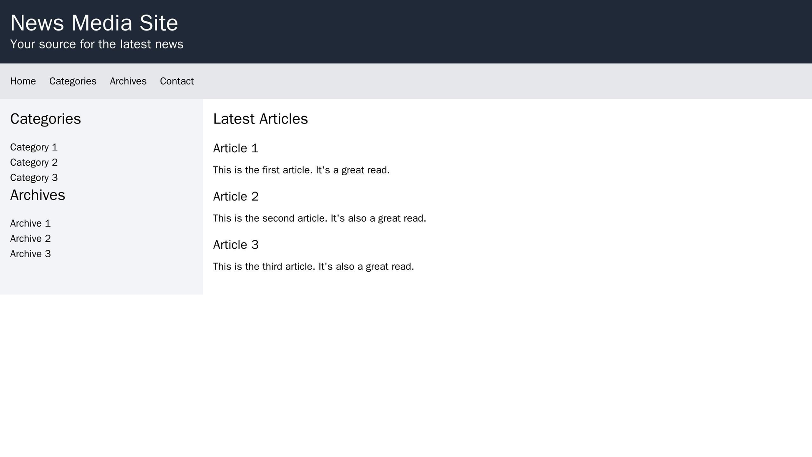
Task: Open the Article 3 heading
Action: (x=236, y=245)
